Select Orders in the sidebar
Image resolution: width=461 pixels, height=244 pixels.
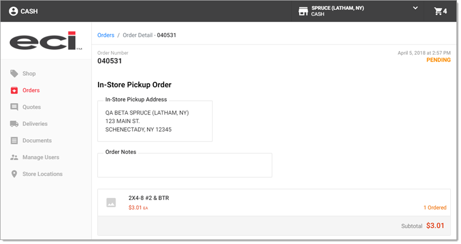coord(31,90)
